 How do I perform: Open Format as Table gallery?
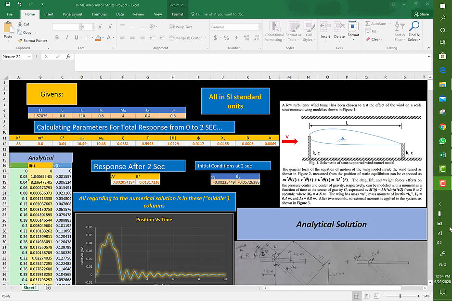pyautogui.click(x=293, y=32)
